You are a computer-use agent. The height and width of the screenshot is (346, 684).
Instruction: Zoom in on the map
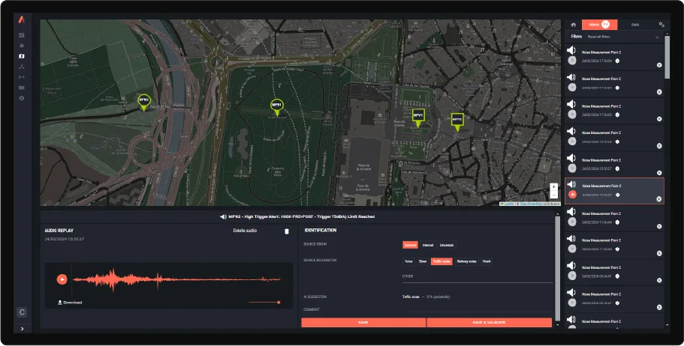pos(554,186)
